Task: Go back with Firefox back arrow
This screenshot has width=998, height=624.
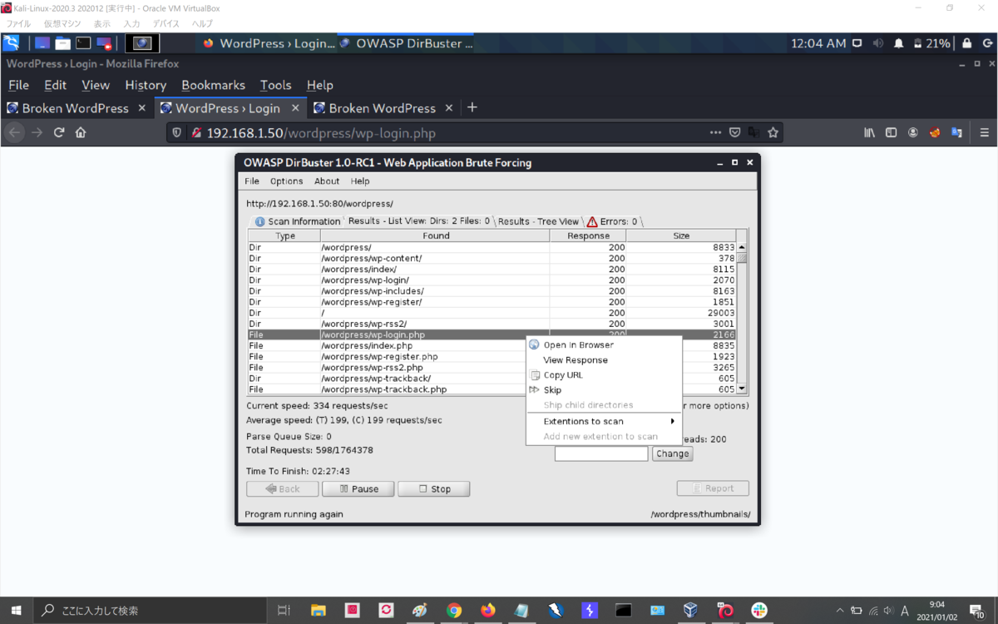Action: coord(14,132)
